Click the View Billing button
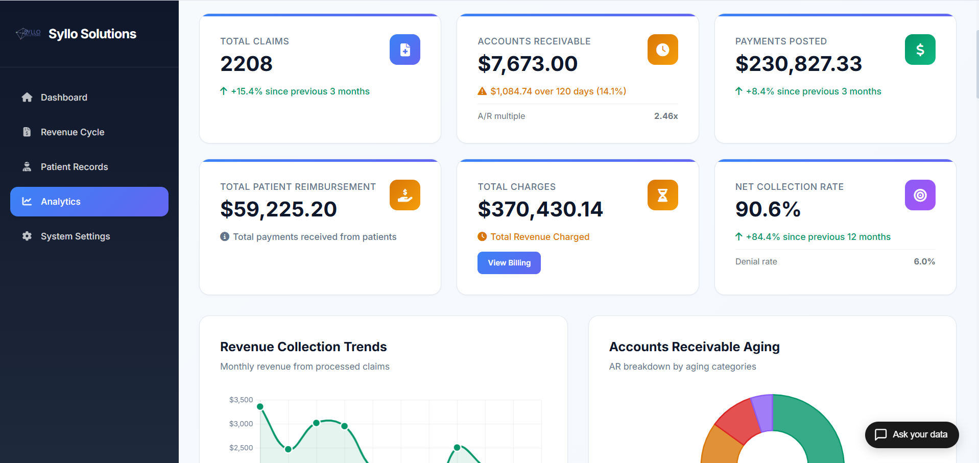This screenshot has width=979, height=463. point(509,263)
